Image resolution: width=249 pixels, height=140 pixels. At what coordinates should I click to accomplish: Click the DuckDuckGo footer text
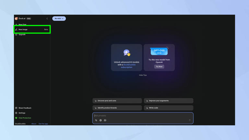(20, 124)
